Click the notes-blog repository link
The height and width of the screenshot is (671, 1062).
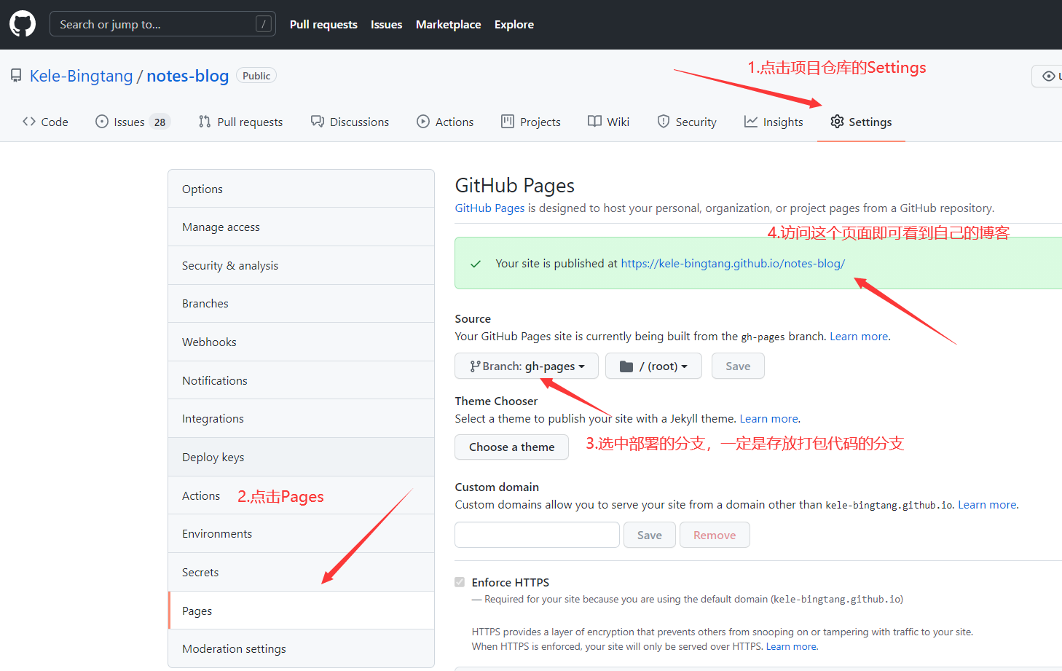coord(188,76)
